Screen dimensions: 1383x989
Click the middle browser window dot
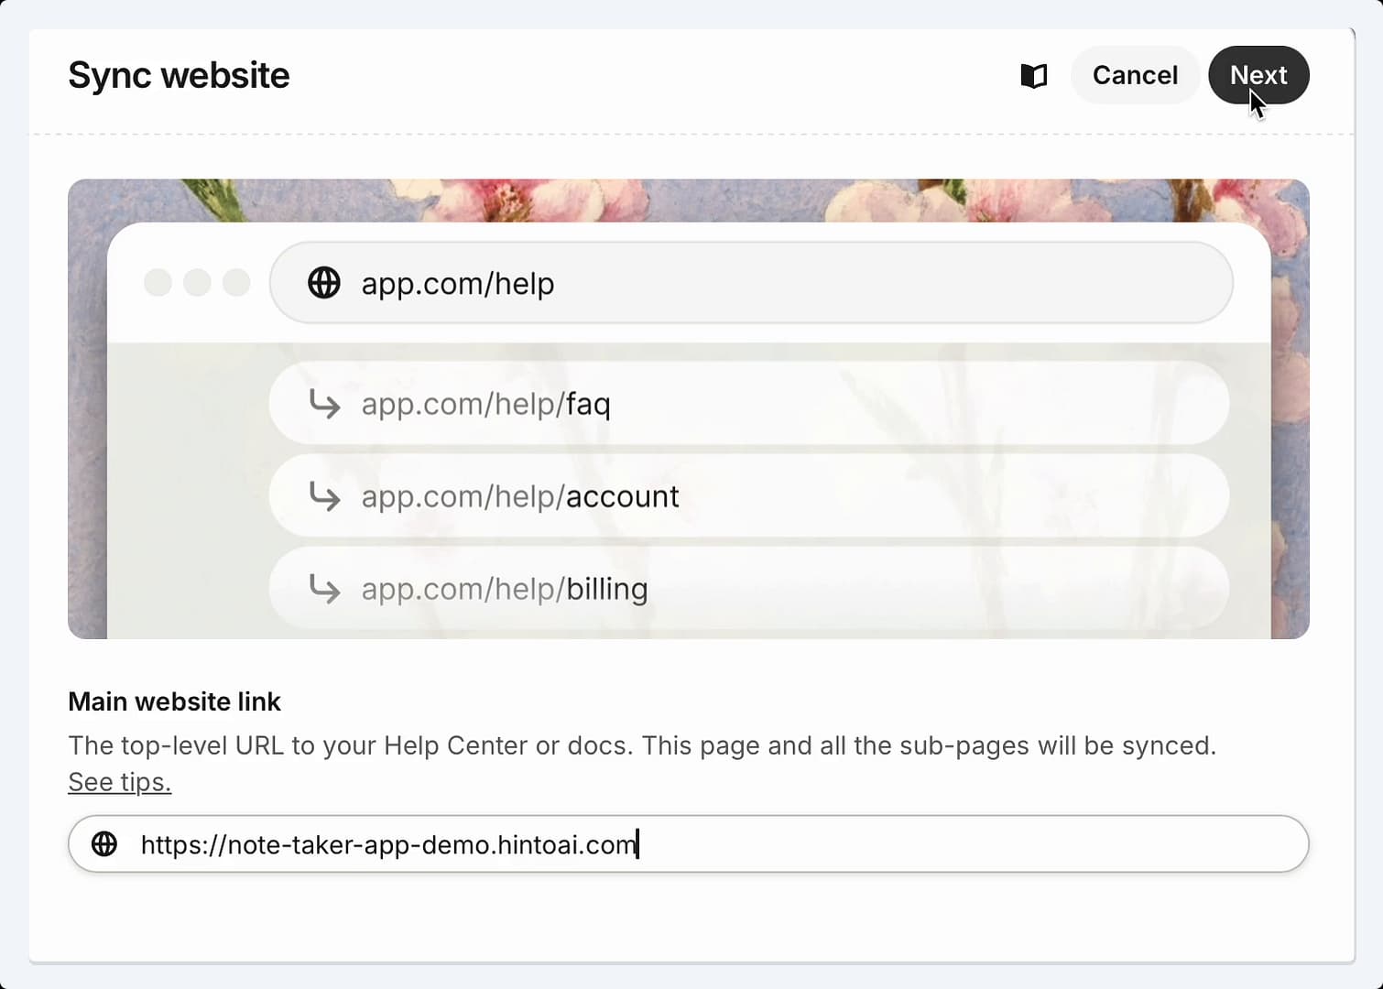[197, 283]
